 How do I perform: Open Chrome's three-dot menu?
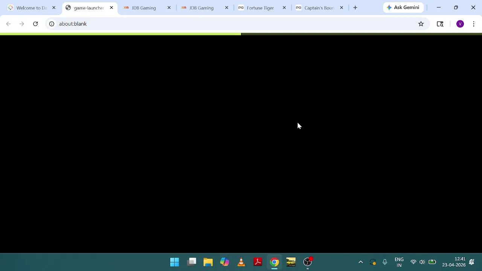(474, 24)
